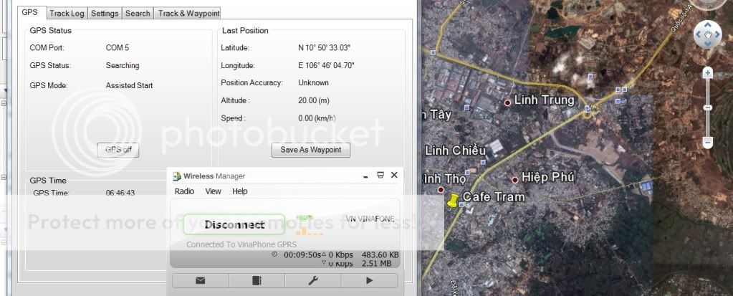Open the Settings tab
The height and width of the screenshot is (296, 733).
click(105, 13)
